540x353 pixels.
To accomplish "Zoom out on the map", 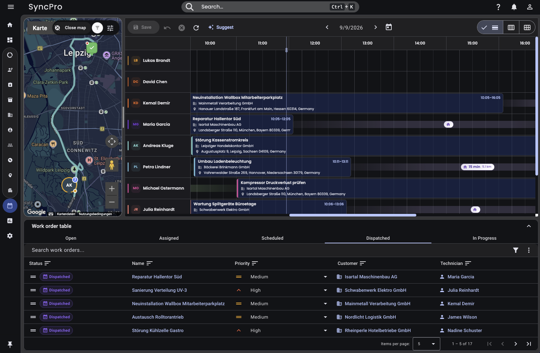I will [x=112, y=202].
